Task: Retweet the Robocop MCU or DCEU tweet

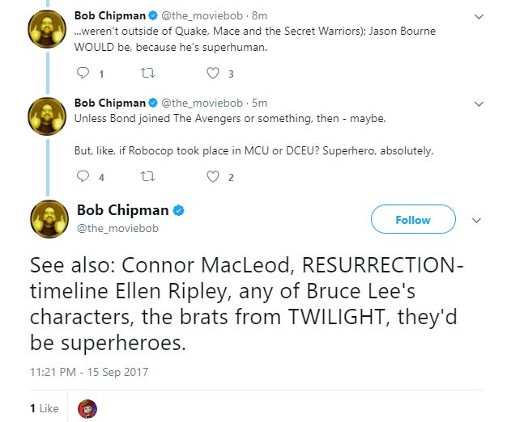Action: pos(147,176)
